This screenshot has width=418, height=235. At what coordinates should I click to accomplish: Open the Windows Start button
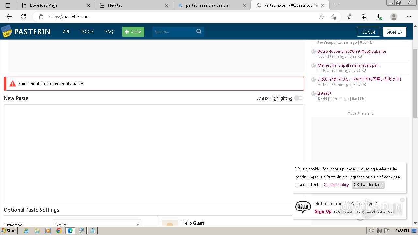point(9,231)
